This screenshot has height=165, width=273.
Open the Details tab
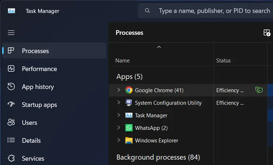[x=54, y=140]
